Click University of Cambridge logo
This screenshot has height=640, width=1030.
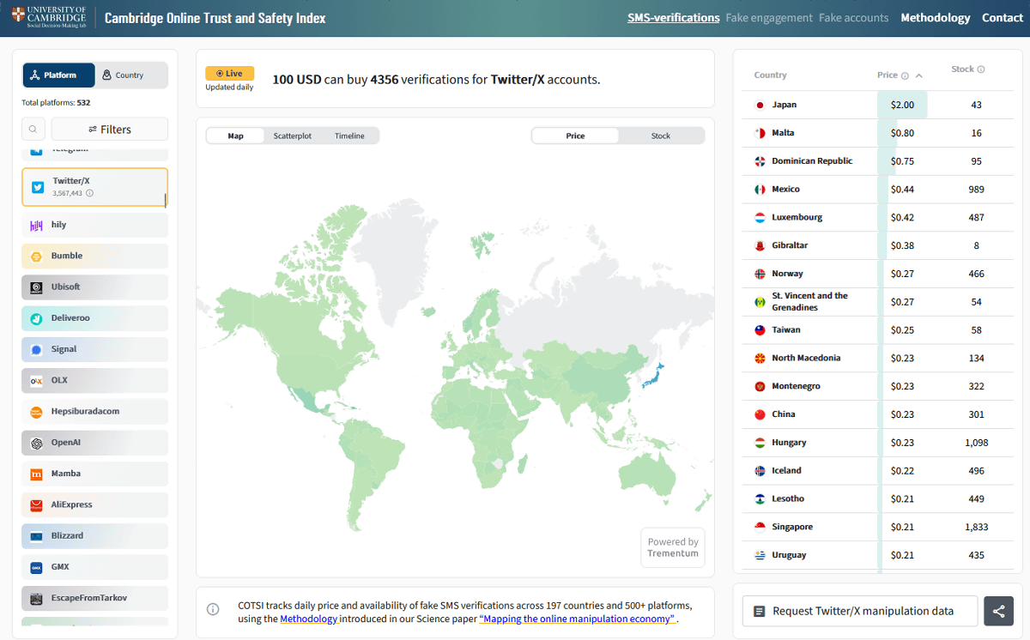click(49, 17)
